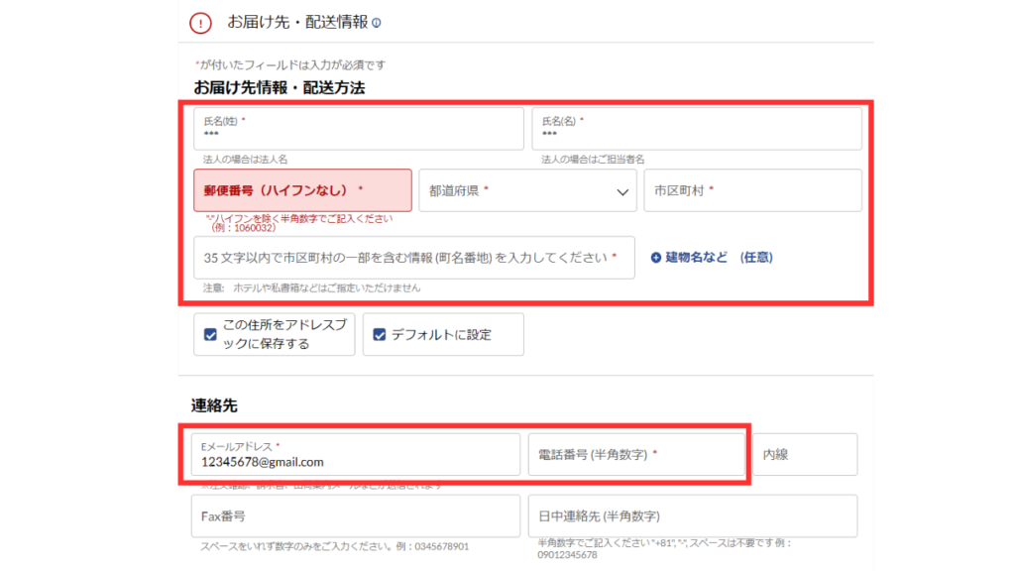Click the 35文字以内 street address field

[414, 258]
